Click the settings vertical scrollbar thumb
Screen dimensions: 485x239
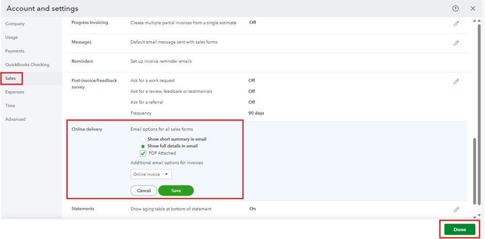[x=474, y=170]
